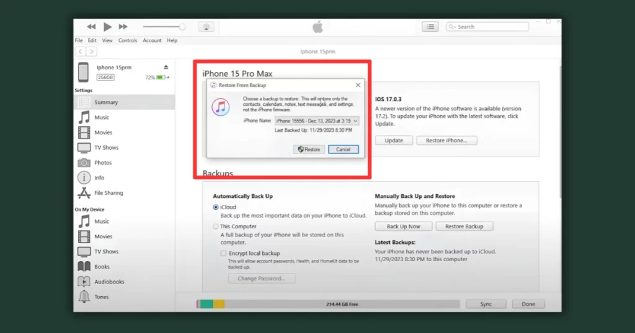Click the rewind playback button
Image resolution: width=635 pixels, height=333 pixels.
pos(91,27)
